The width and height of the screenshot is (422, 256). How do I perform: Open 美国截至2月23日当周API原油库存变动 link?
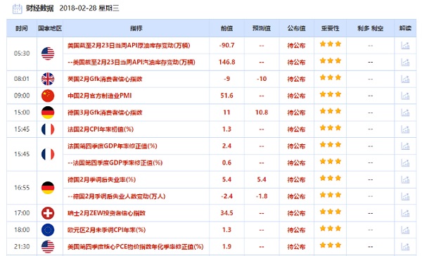(x=129, y=46)
